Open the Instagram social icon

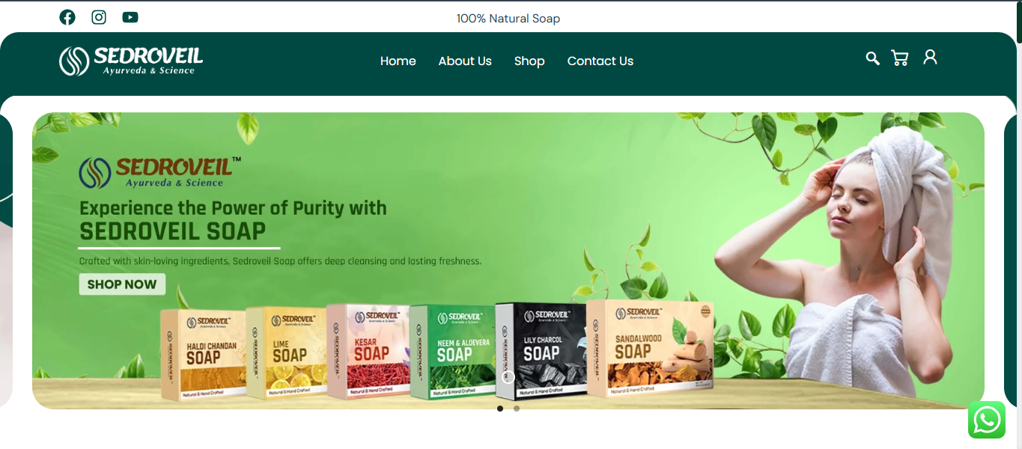[x=99, y=17]
